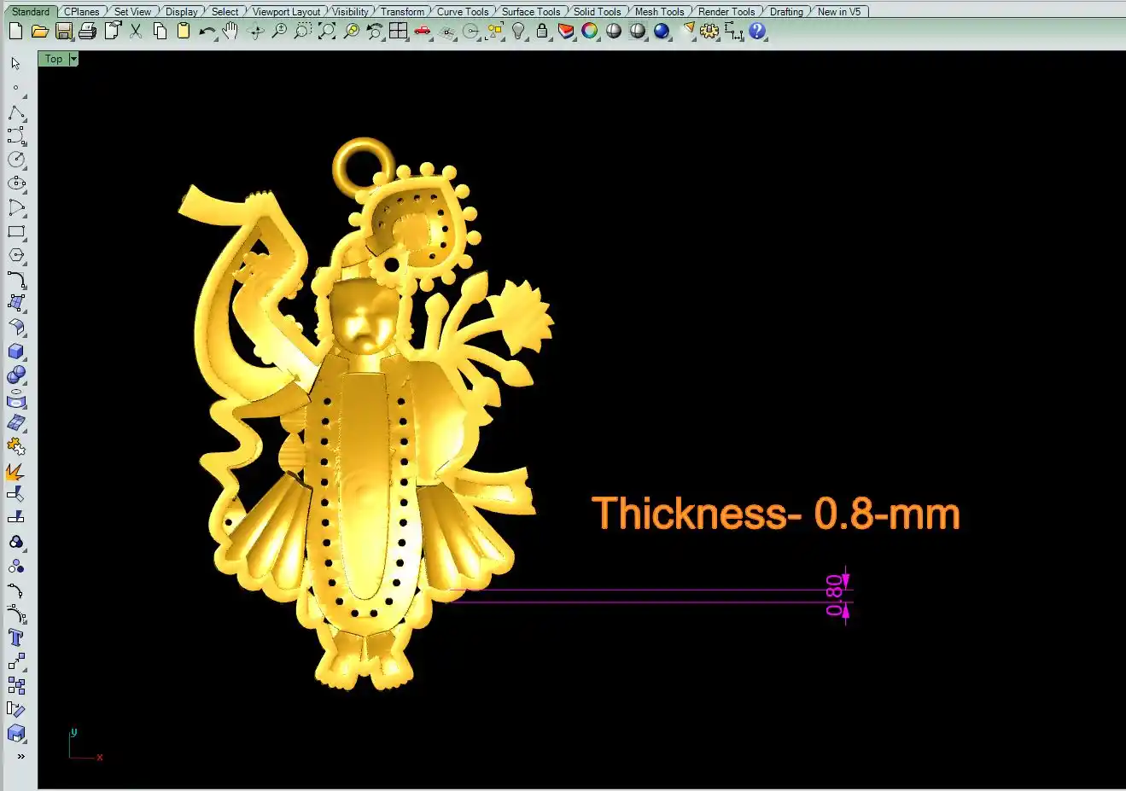Screen dimensions: 1126x791
Task: Toggle the Lock objects padlock icon
Action: coord(542,32)
